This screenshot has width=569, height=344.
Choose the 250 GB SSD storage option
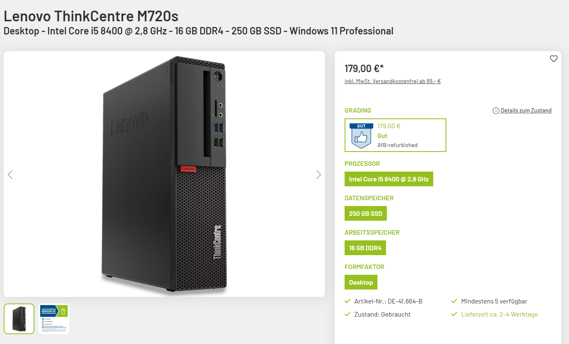pos(366,213)
